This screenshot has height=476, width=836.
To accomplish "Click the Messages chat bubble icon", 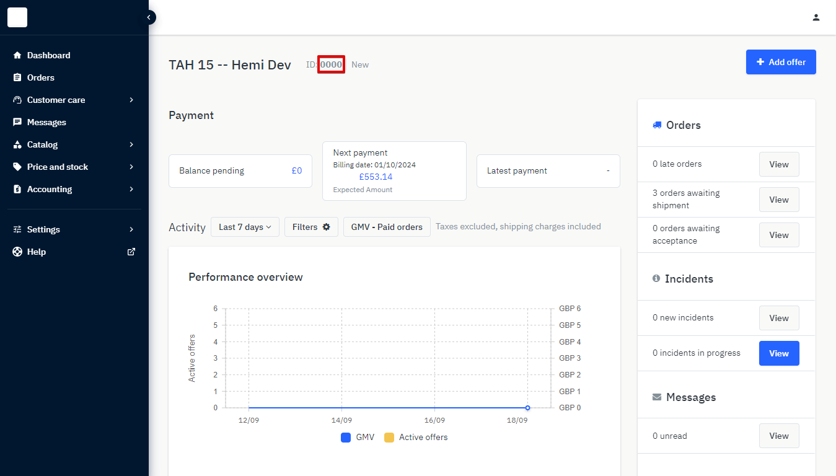I will pyautogui.click(x=17, y=122).
